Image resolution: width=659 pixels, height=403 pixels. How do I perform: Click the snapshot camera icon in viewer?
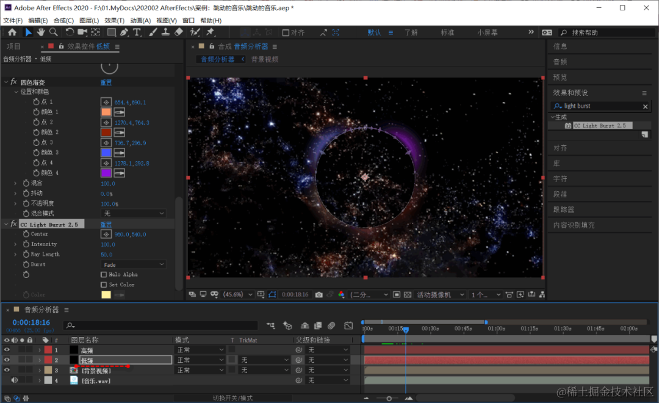pos(319,294)
